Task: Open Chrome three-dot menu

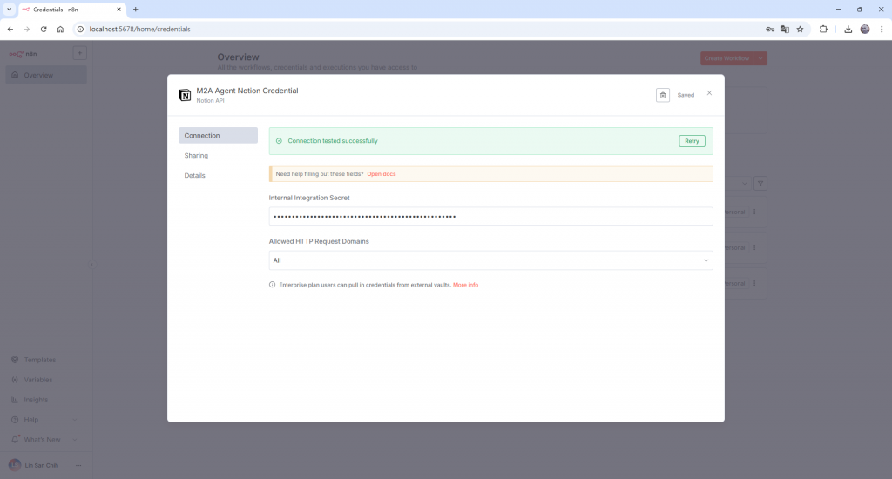Action: point(882,29)
